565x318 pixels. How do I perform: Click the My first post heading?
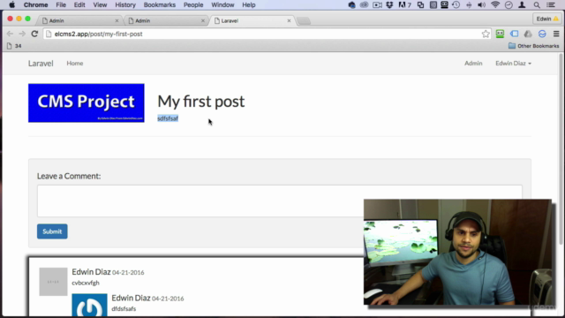201,102
